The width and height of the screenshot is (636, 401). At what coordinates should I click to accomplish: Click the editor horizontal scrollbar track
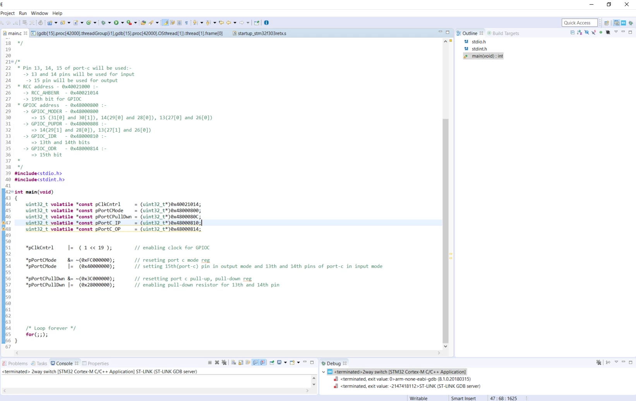[228, 353]
